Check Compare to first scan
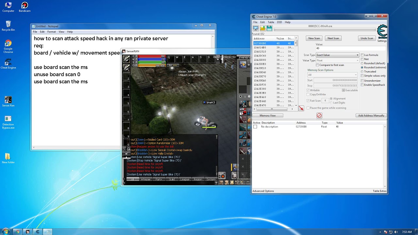Image resolution: width=418 pixels, height=235 pixels. [x=317, y=65]
